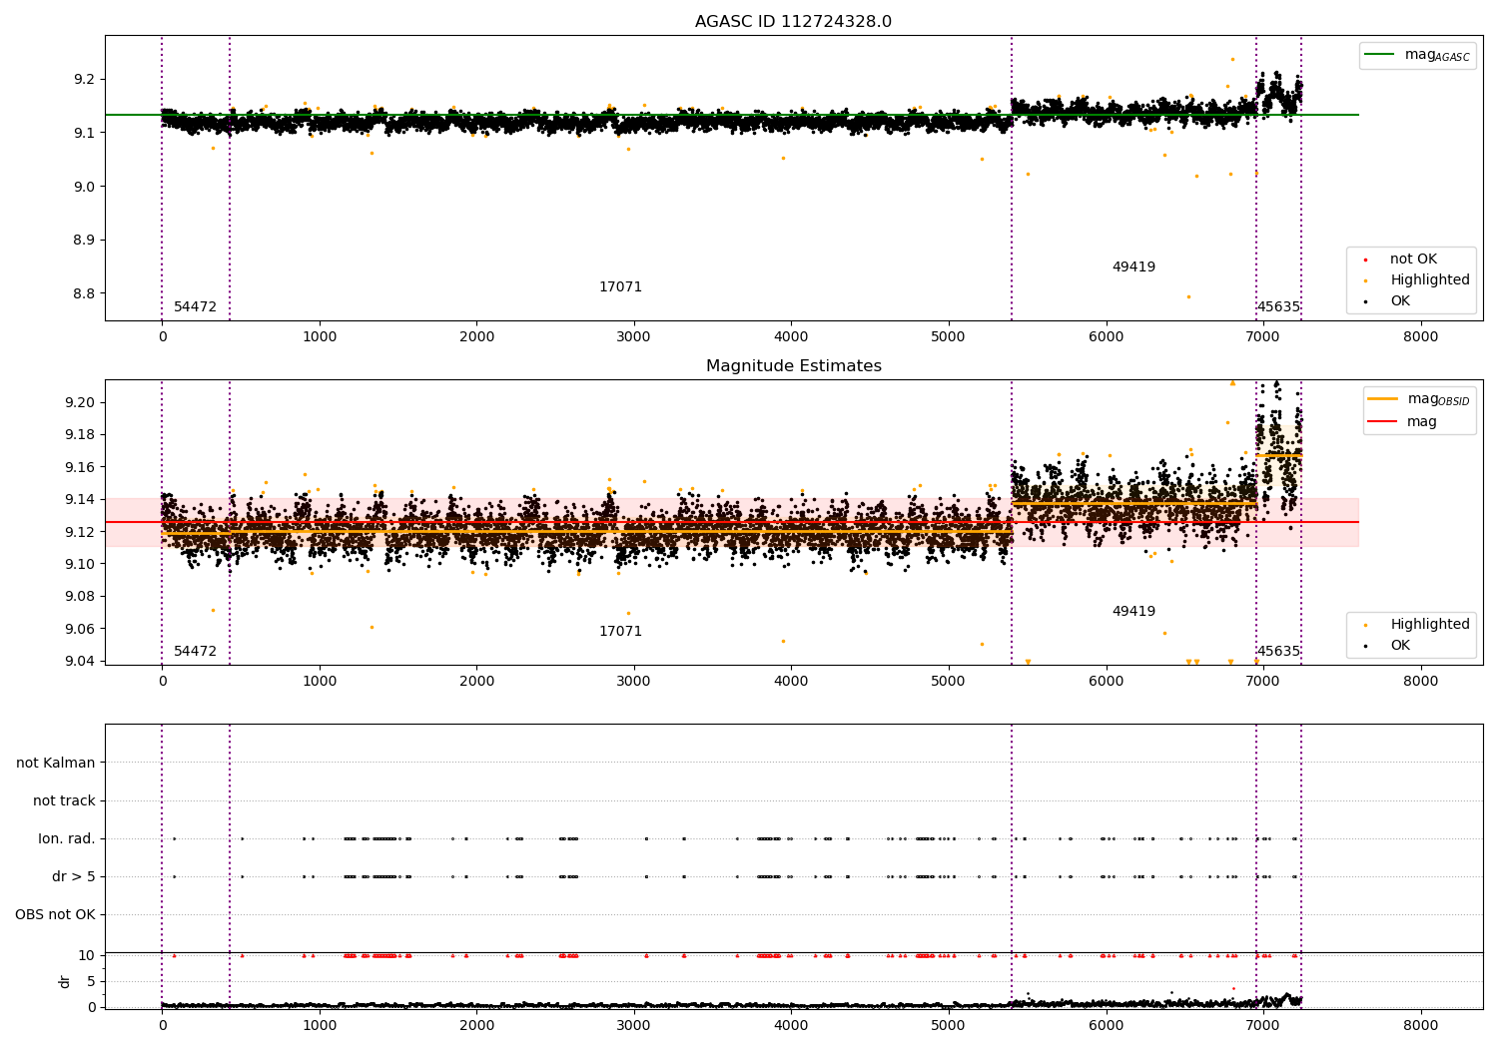1498x1048 pixels.
Task: Click red line swatch for mag legend entry
Action: [1383, 422]
